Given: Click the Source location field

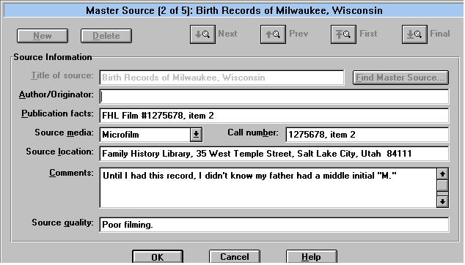Looking at the screenshot, I should [x=274, y=154].
